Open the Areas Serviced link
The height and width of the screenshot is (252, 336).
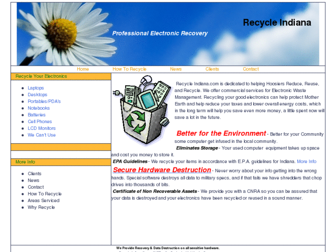[43, 201]
